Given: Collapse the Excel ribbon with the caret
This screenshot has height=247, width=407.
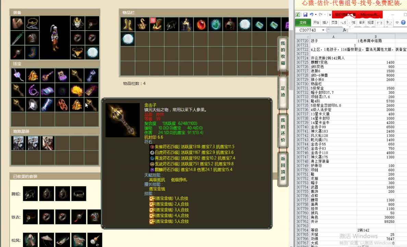Looking at the screenshot, I should [x=397, y=23].
